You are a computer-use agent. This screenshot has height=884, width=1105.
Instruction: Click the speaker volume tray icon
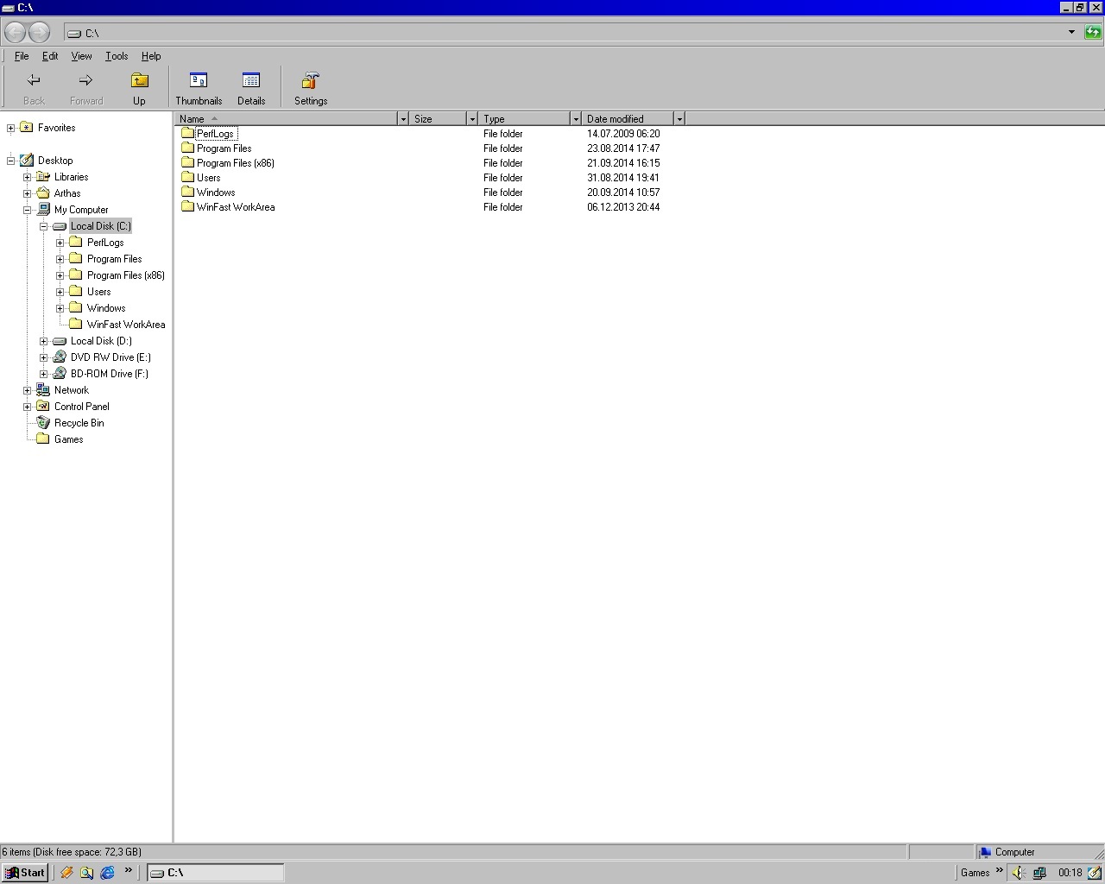1019,873
